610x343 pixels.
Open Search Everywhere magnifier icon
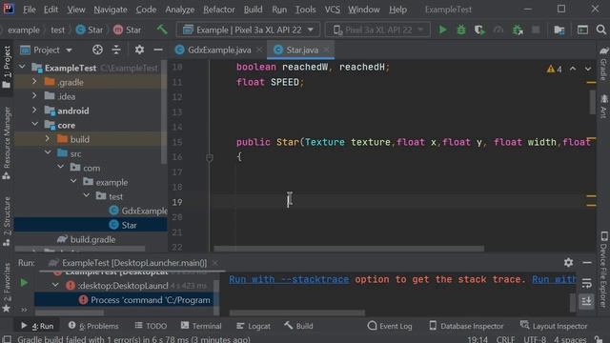[x=601, y=30]
